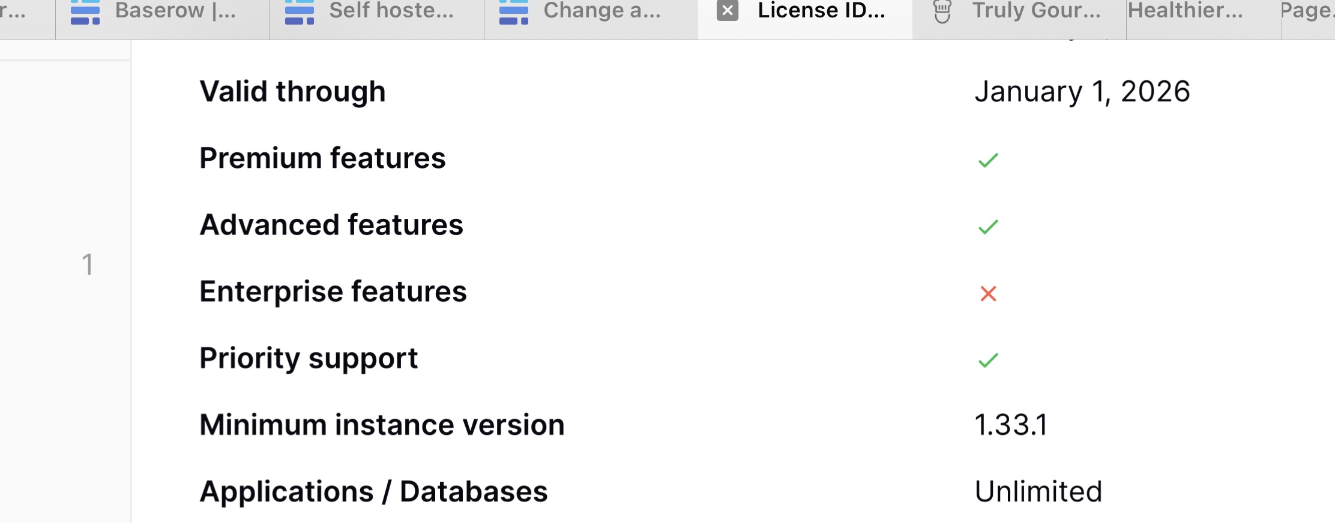Click the 1.33.1 minimum instance version value
Viewport: 1335px width, 523px height.
(1011, 425)
